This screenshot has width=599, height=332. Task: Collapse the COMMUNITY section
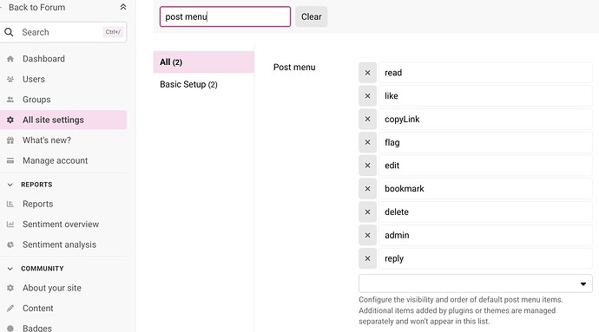pos(10,269)
